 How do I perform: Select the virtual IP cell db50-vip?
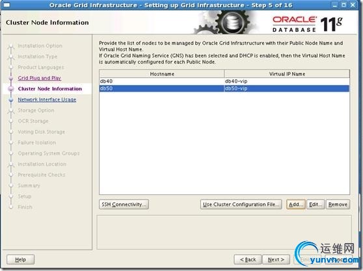(287, 88)
